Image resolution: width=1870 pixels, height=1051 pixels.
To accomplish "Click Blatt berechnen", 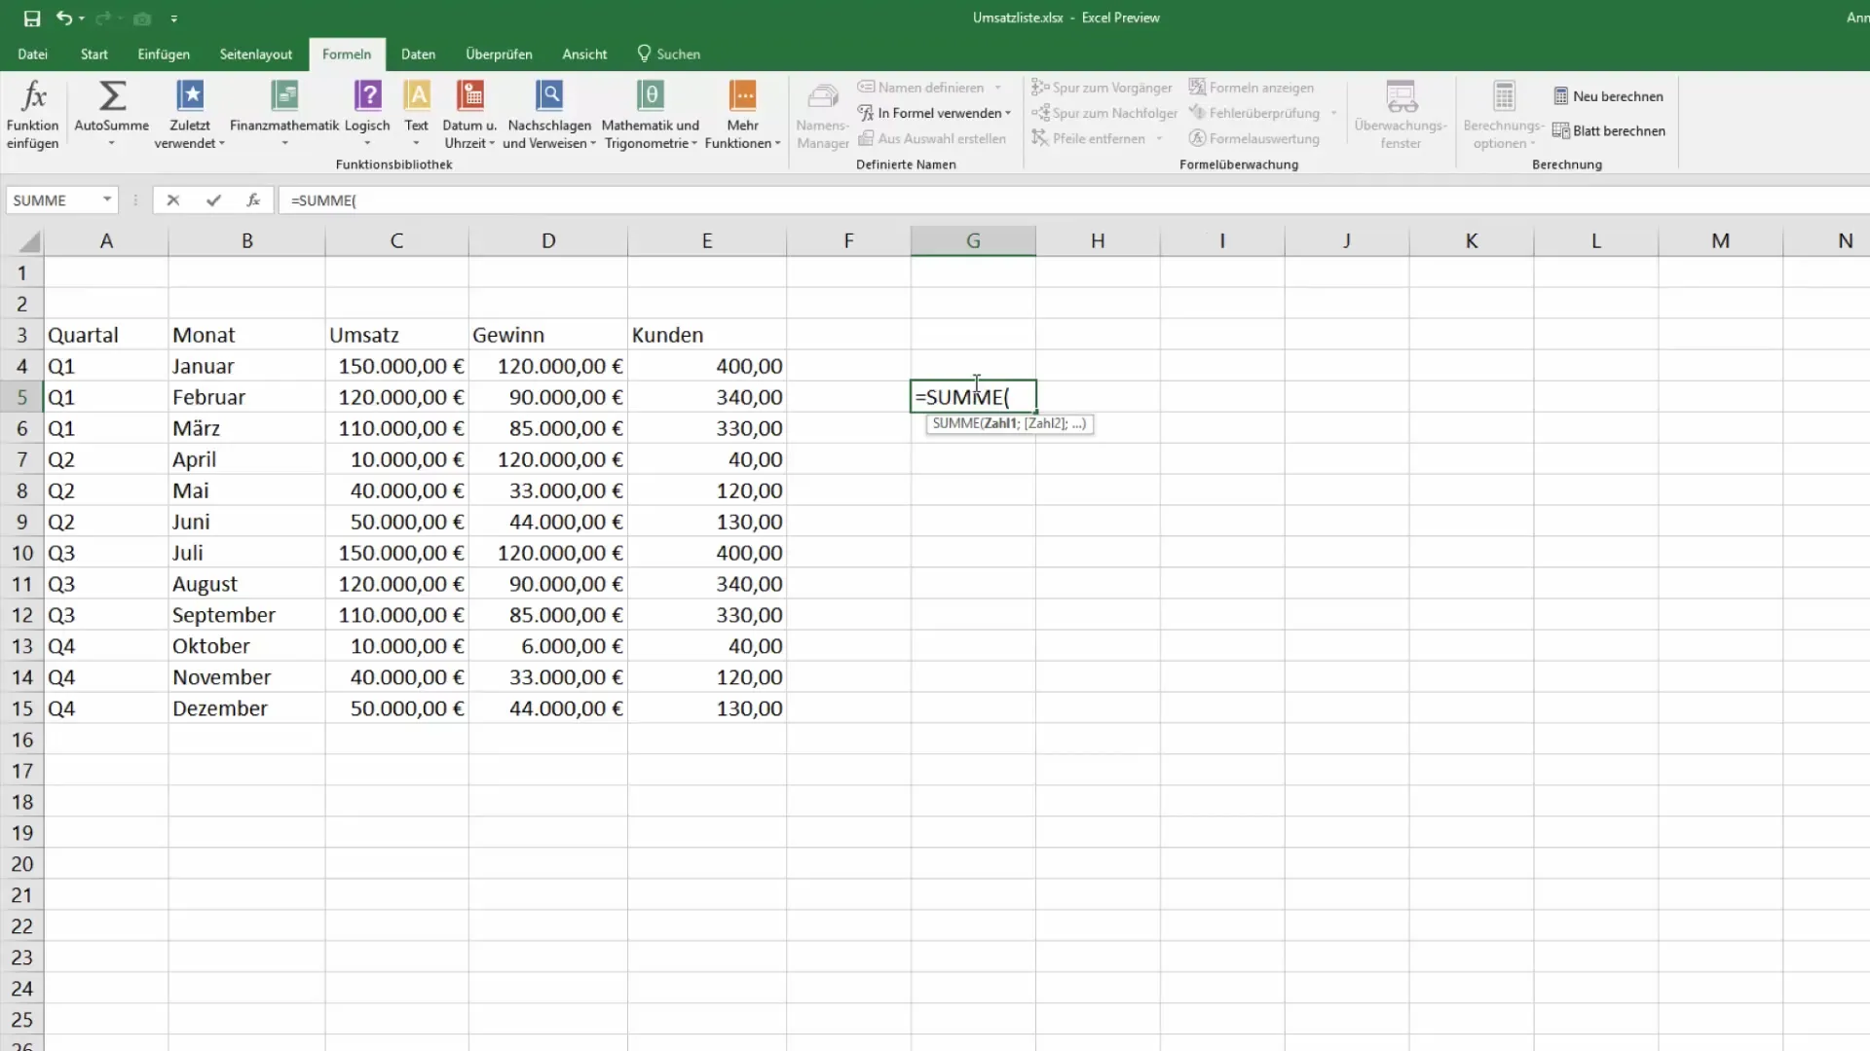I will pyautogui.click(x=1608, y=130).
